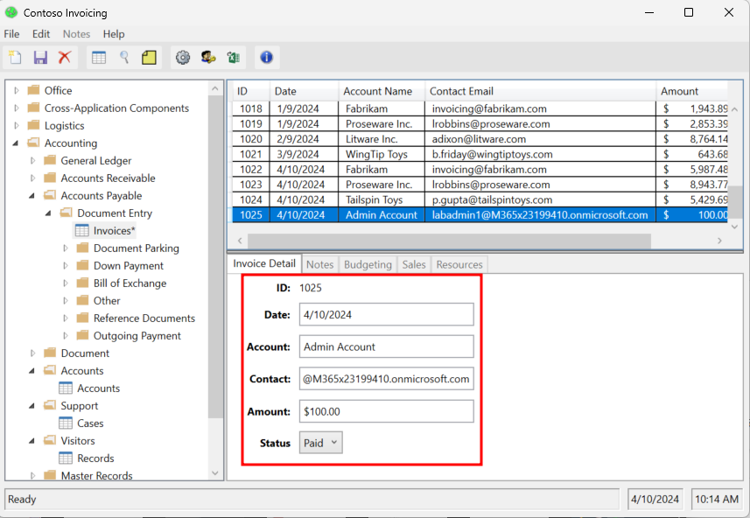The width and height of the screenshot is (750, 518).
Task: Click the user with key icon
Action: click(208, 58)
